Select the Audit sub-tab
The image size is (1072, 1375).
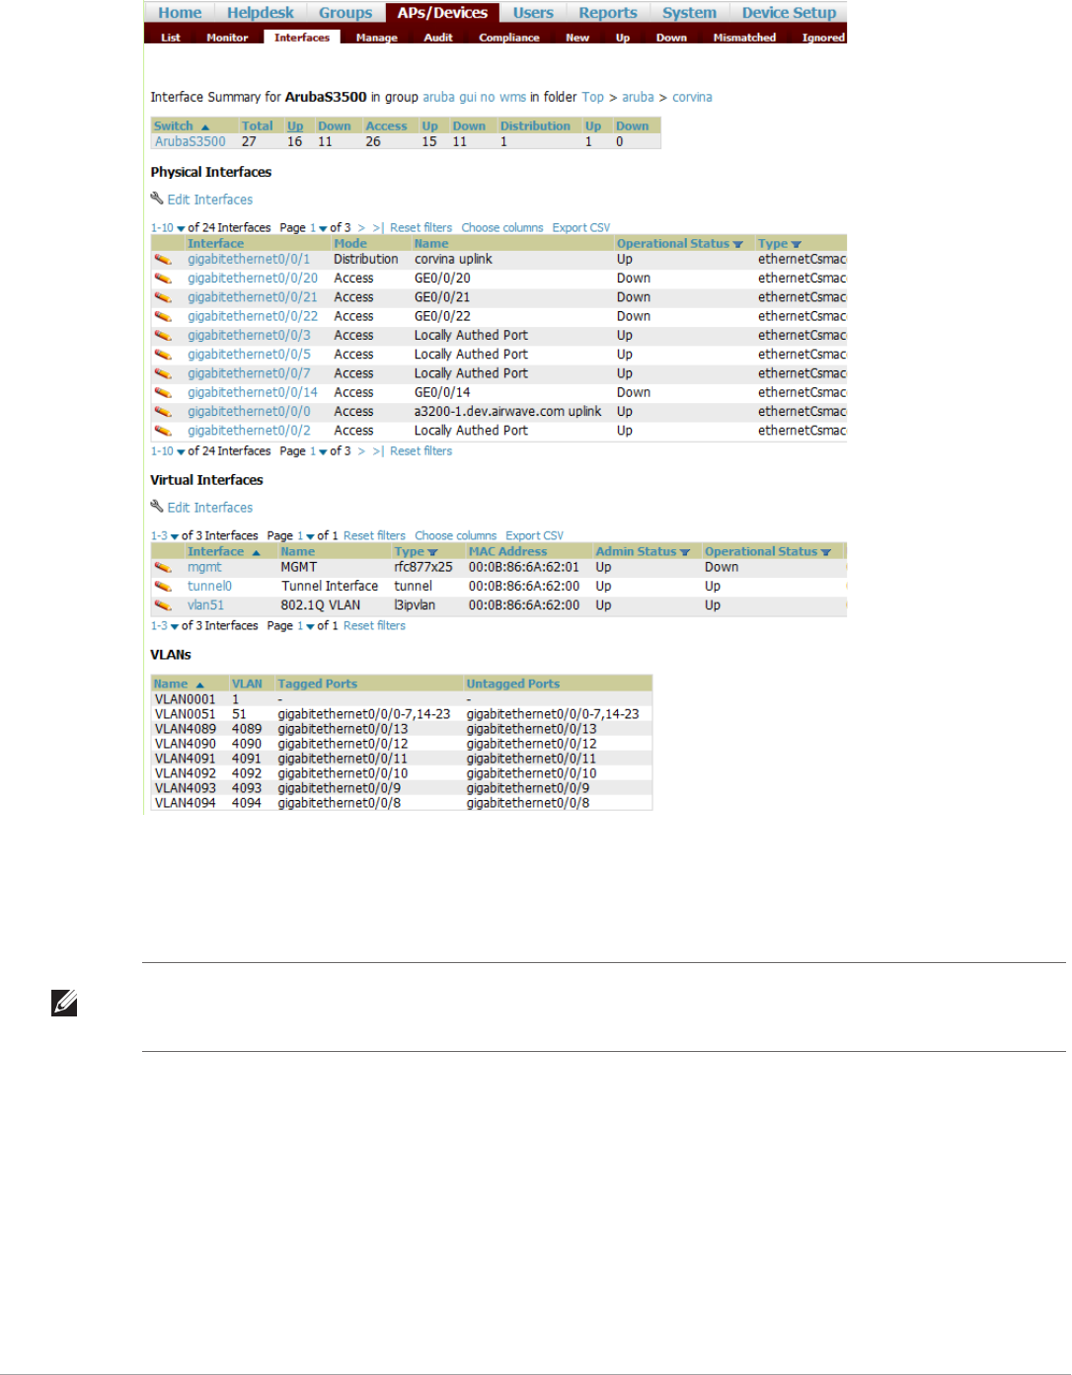click(x=438, y=38)
